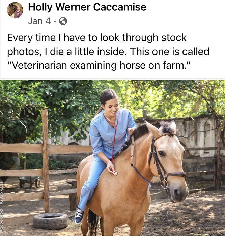Click the stethoscope chest piece on the horse
The image size is (225, 236).
pos(115,174)
